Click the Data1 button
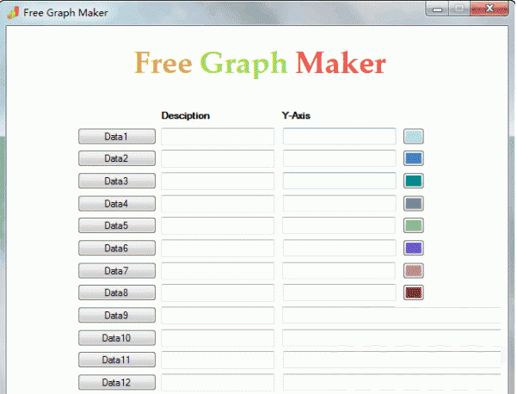This screenshot has width=517, height=394. point(117,137)
